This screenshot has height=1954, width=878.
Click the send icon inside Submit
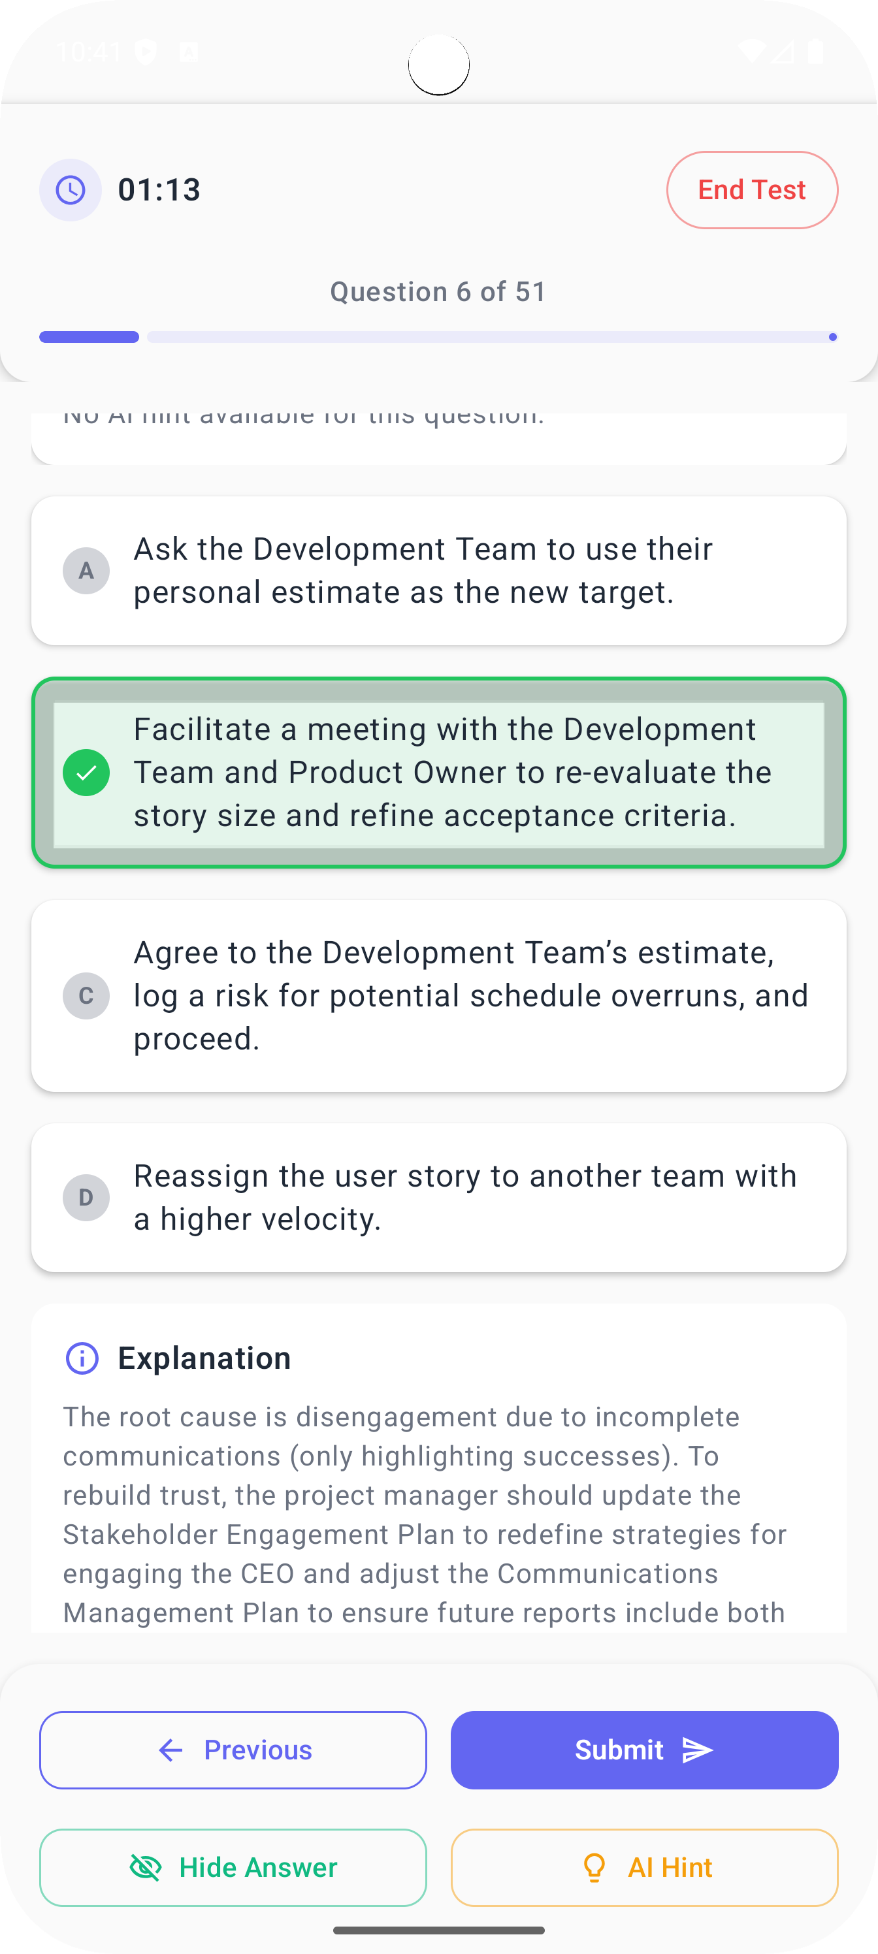pyautogui.click(x=696, y=1751)
